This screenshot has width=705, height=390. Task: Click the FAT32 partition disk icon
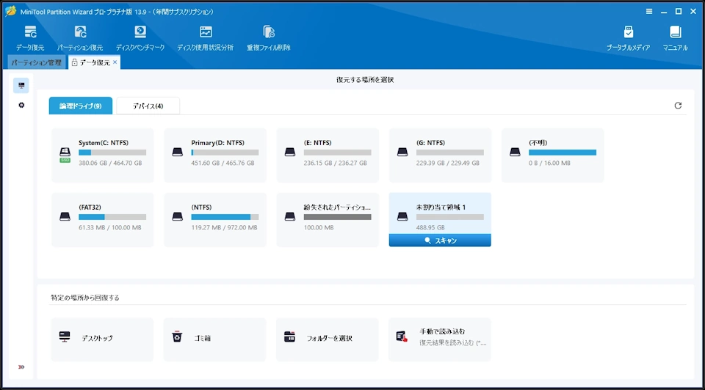pos(65,217)
